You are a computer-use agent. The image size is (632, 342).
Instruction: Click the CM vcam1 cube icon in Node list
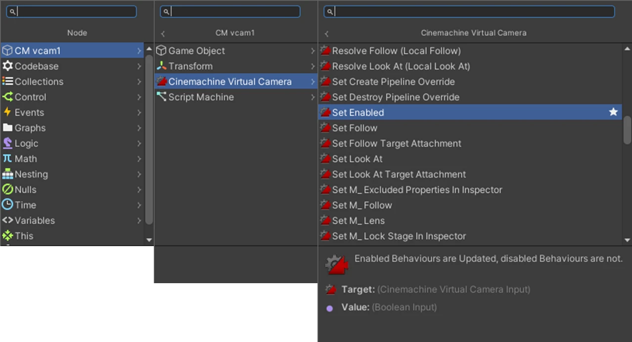tap(7, 50)
